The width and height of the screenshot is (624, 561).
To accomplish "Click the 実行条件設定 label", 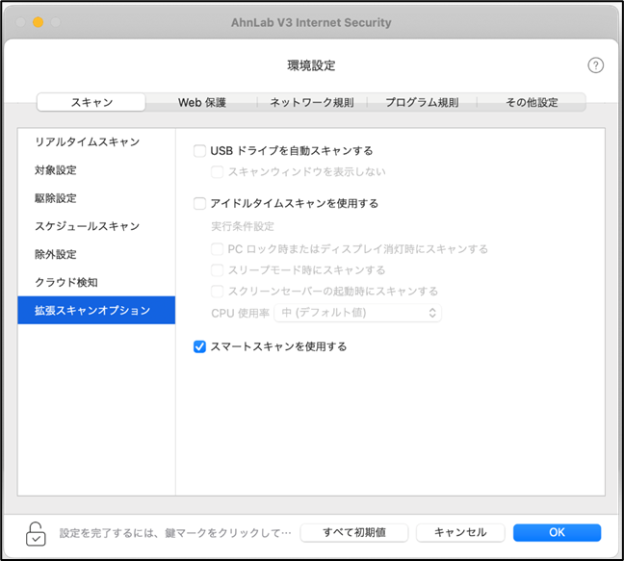I will (x=243, y=226).
